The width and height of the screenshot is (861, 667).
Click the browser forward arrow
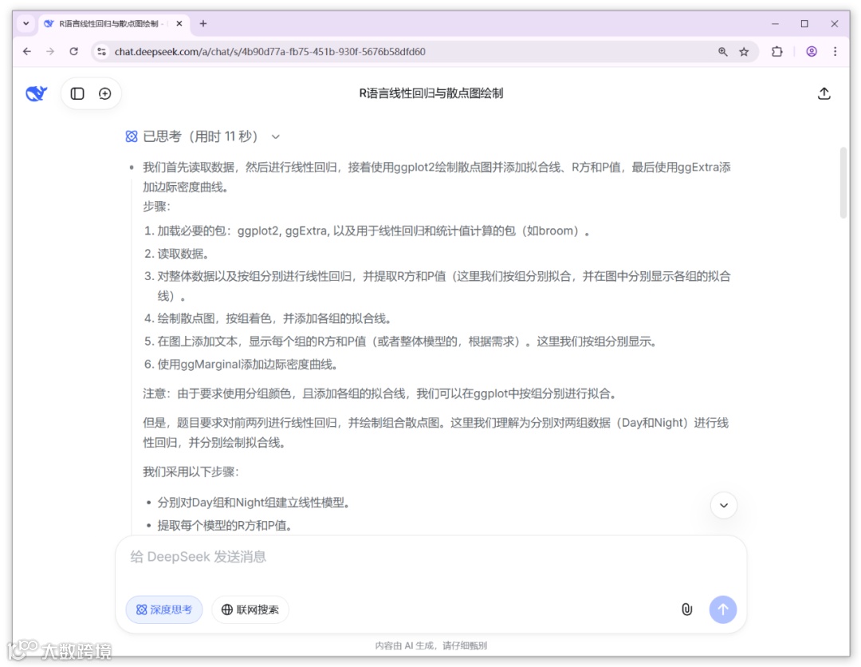click(50, 52)
